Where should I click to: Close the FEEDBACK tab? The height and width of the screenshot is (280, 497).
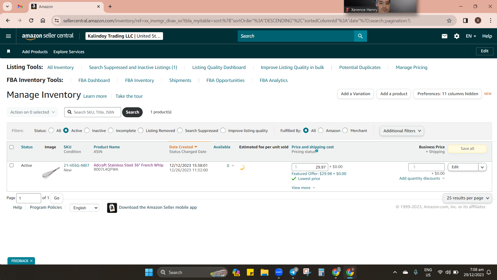tap(31, 261)
